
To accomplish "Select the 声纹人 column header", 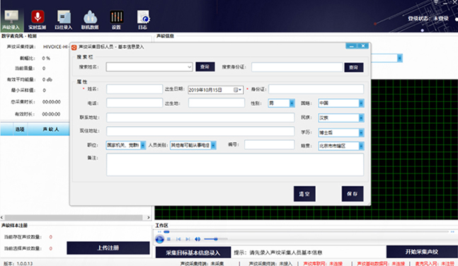I will [x=51, y=129].
